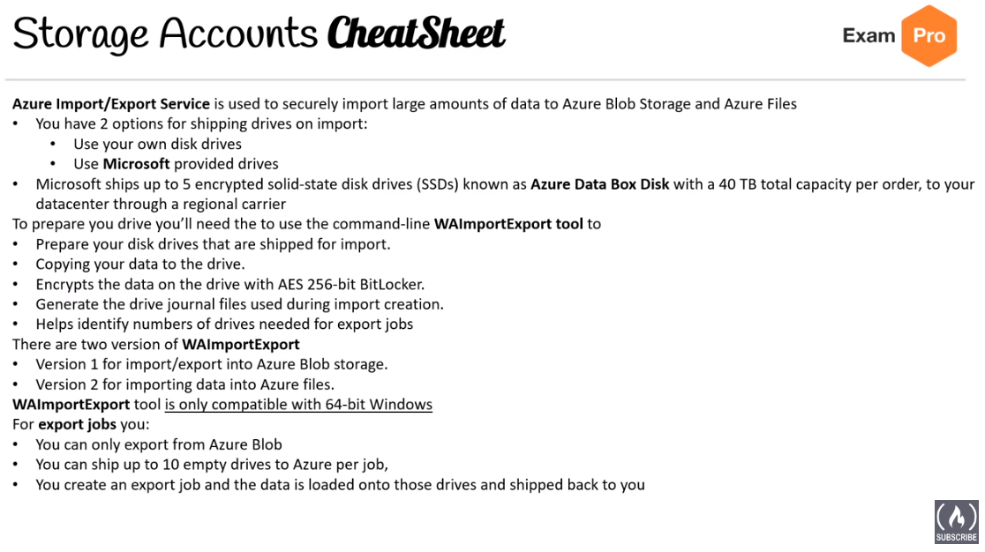Click 'You can only export from Azure Blob'

tap(159, 444)
